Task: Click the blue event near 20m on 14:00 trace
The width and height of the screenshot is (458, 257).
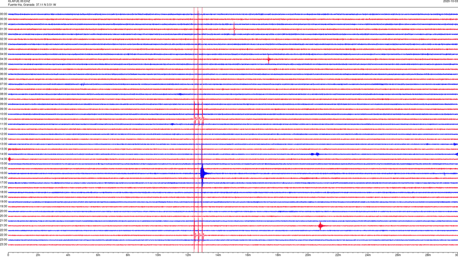Action: pos(315,154)
